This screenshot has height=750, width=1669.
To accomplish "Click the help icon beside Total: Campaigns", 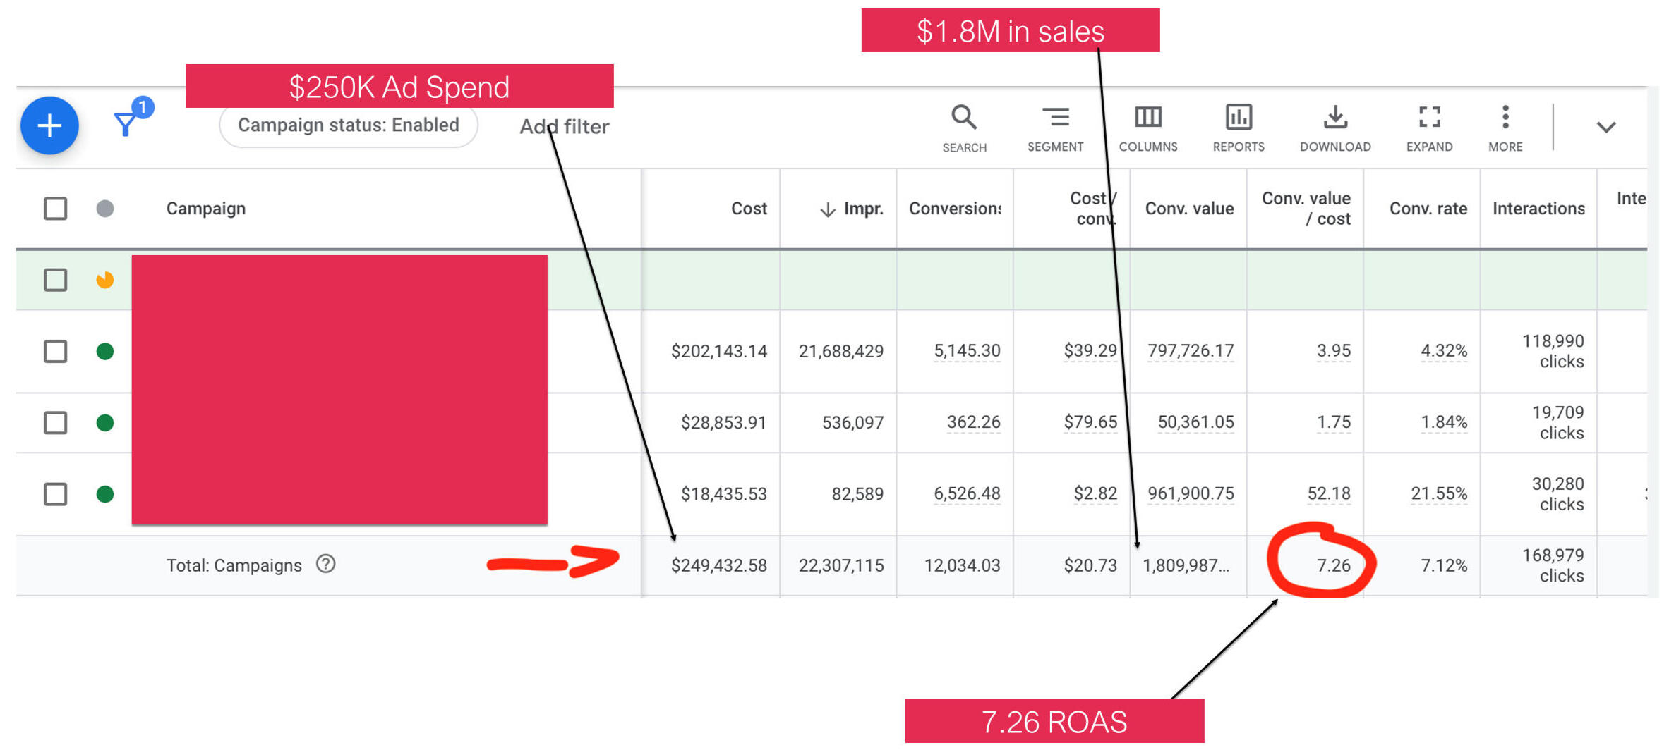I will pos(325,564).
